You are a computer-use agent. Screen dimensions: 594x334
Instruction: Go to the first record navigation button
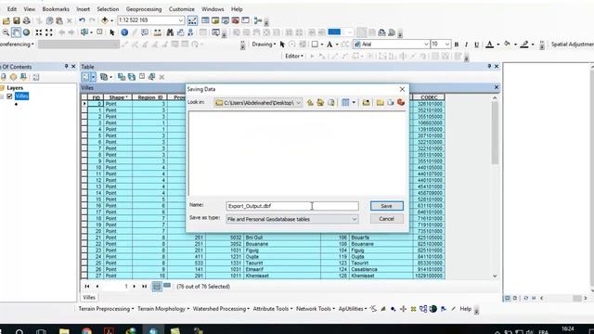click(87, 287)
